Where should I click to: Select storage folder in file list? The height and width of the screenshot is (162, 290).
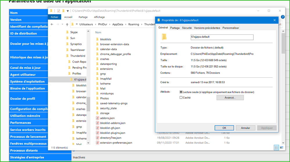[105, 113]
